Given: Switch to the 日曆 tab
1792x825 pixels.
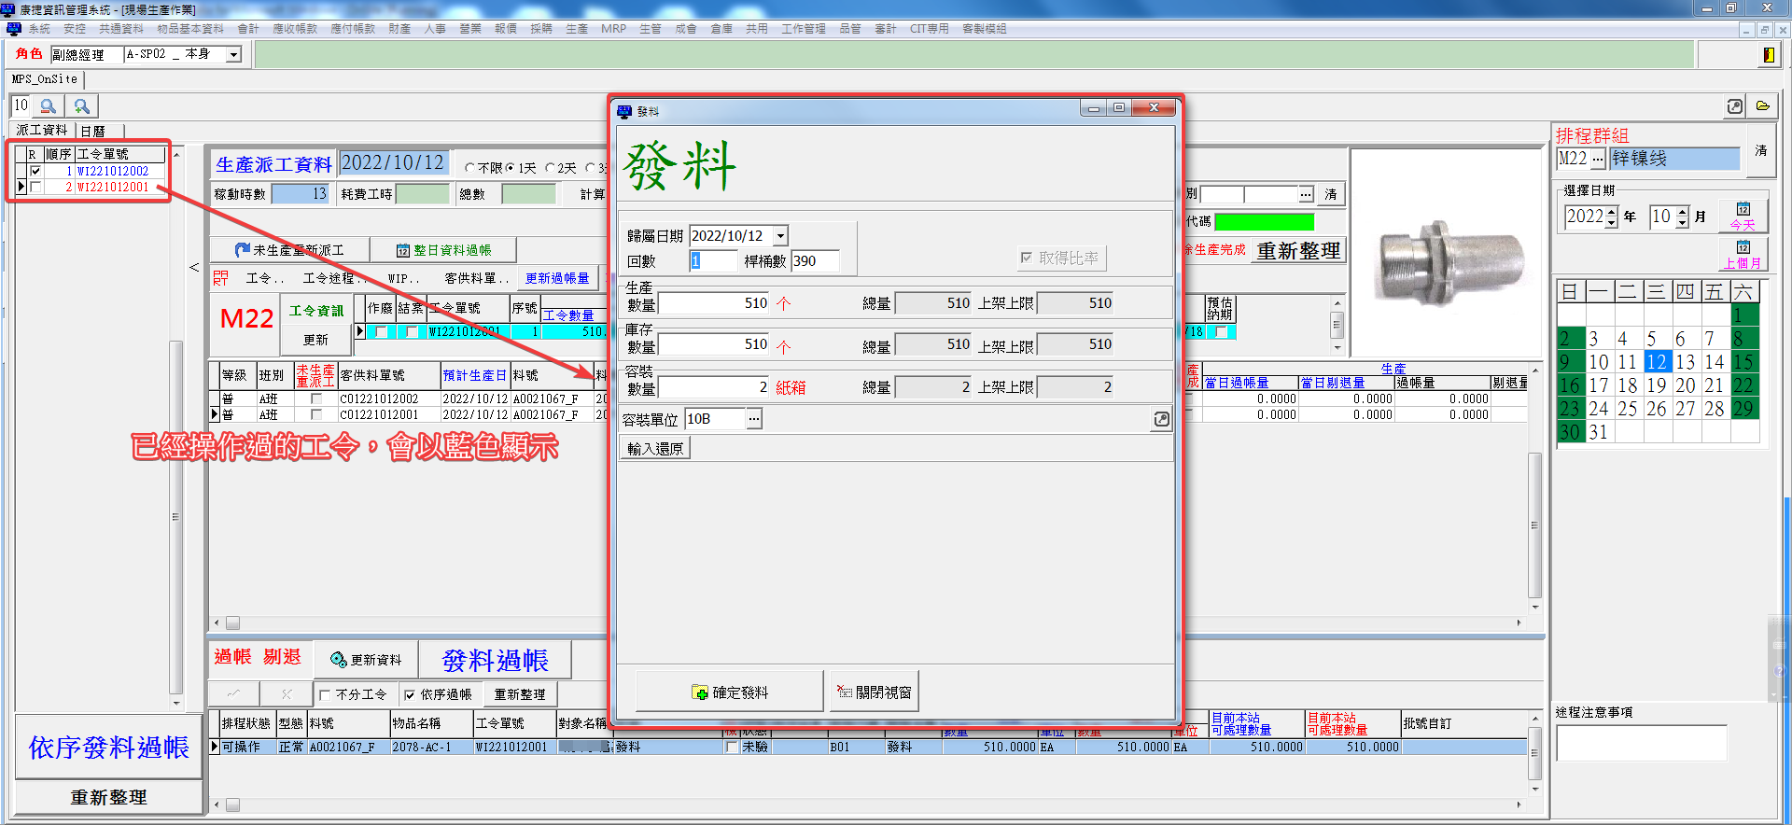Looking at the screenshot, I should tap(93, 131).
